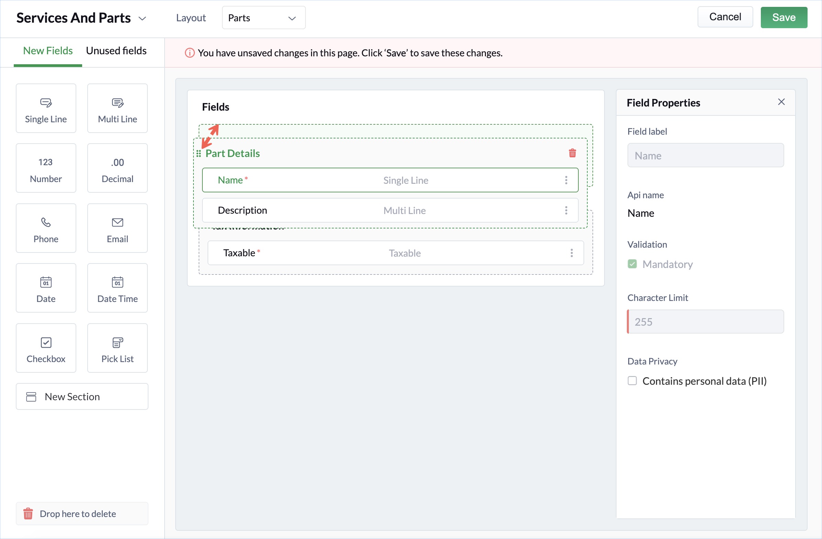Open the Taxable field's three-dot menu

point(571,253)
